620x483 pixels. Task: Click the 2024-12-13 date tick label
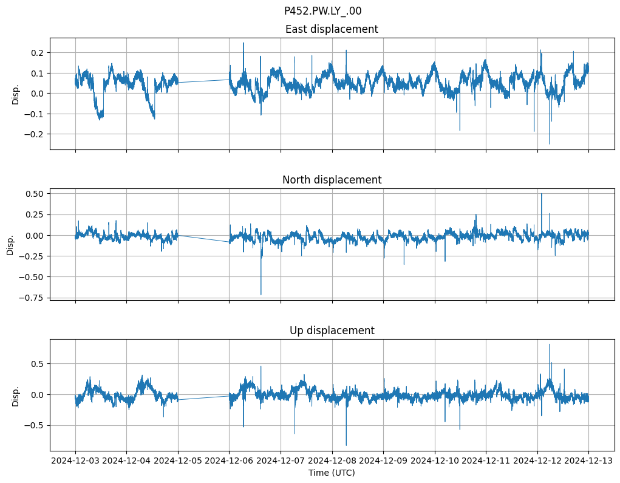(588, 461)
